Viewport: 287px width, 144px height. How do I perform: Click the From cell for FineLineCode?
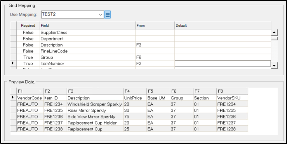tap(155, 51)
